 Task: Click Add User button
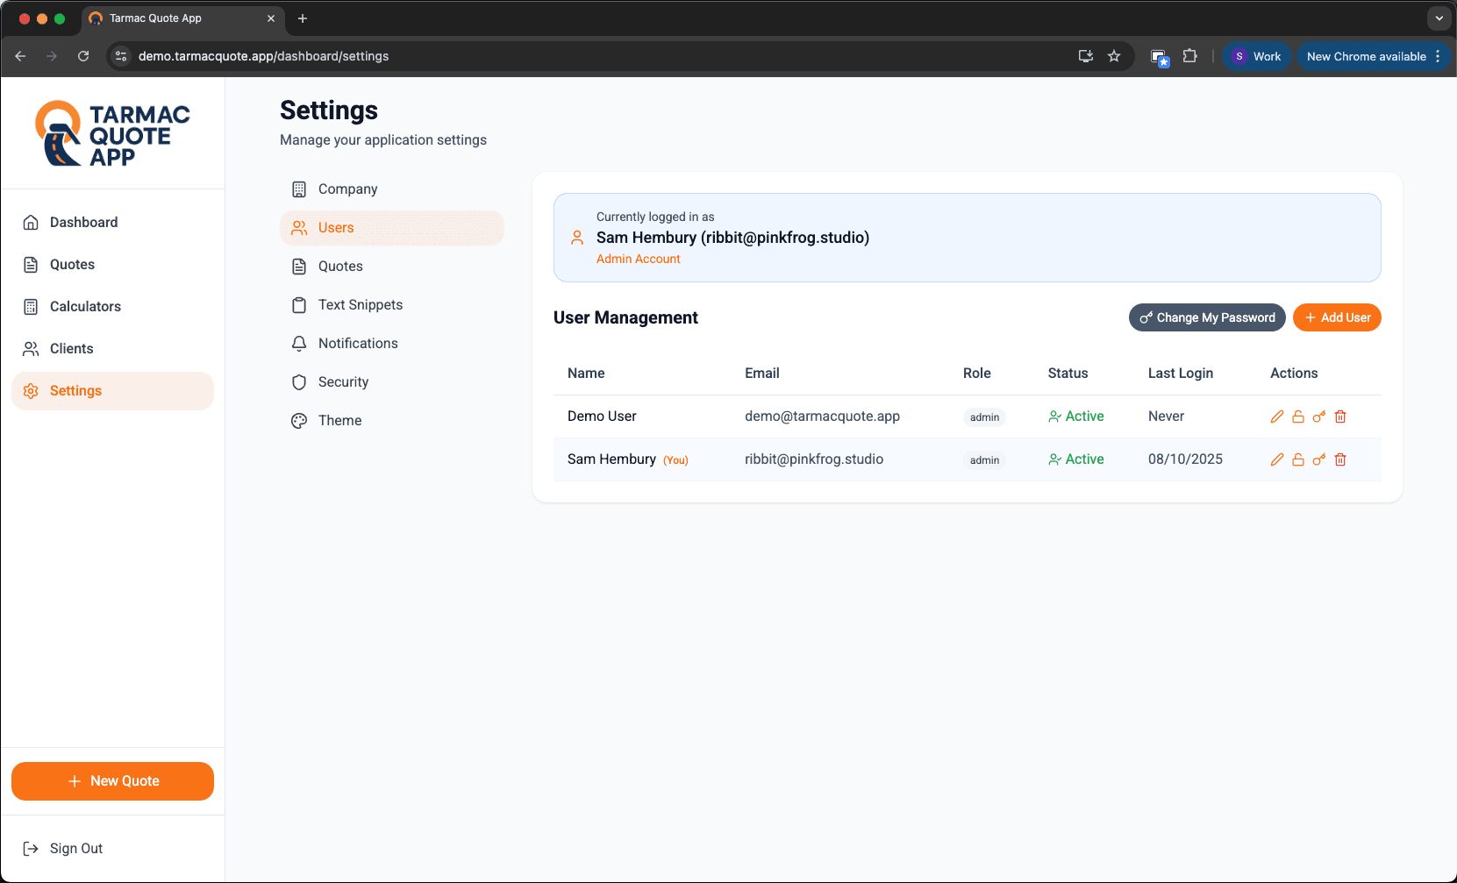point(1337,317)
